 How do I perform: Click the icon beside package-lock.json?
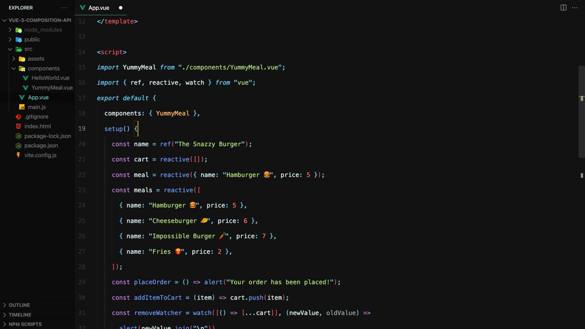click(x=18, y=136)
